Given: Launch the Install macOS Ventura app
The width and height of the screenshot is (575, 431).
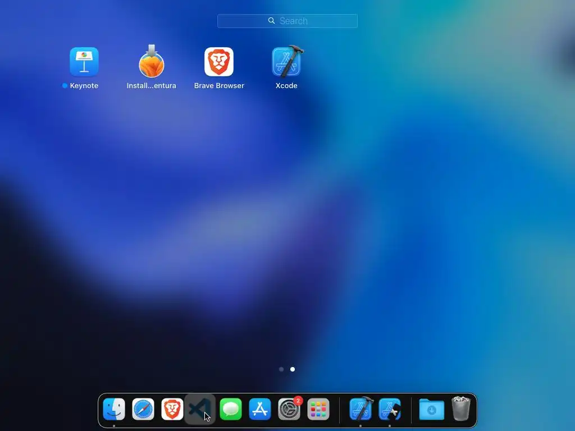Looking at the screenshot, I should point(152,61).
